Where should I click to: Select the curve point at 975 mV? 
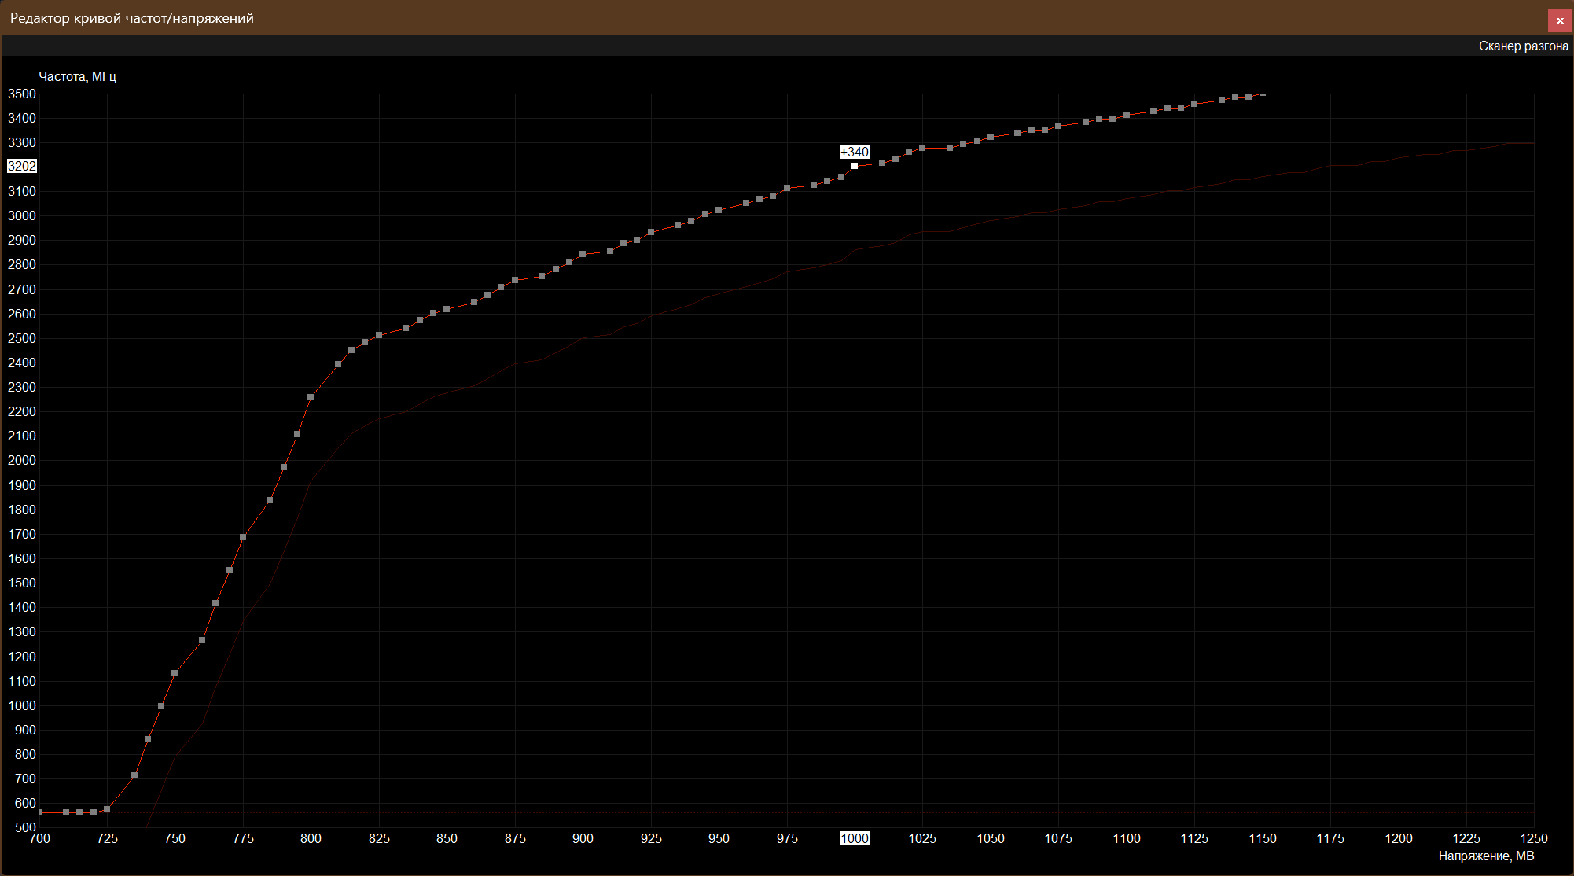coord(787,188)
